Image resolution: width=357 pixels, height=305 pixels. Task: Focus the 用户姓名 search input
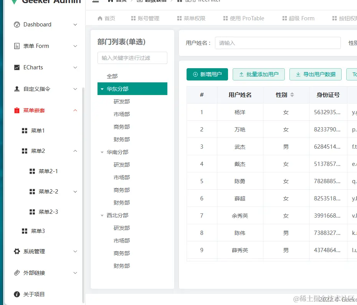pyautogui.click(x=278, y=43)
